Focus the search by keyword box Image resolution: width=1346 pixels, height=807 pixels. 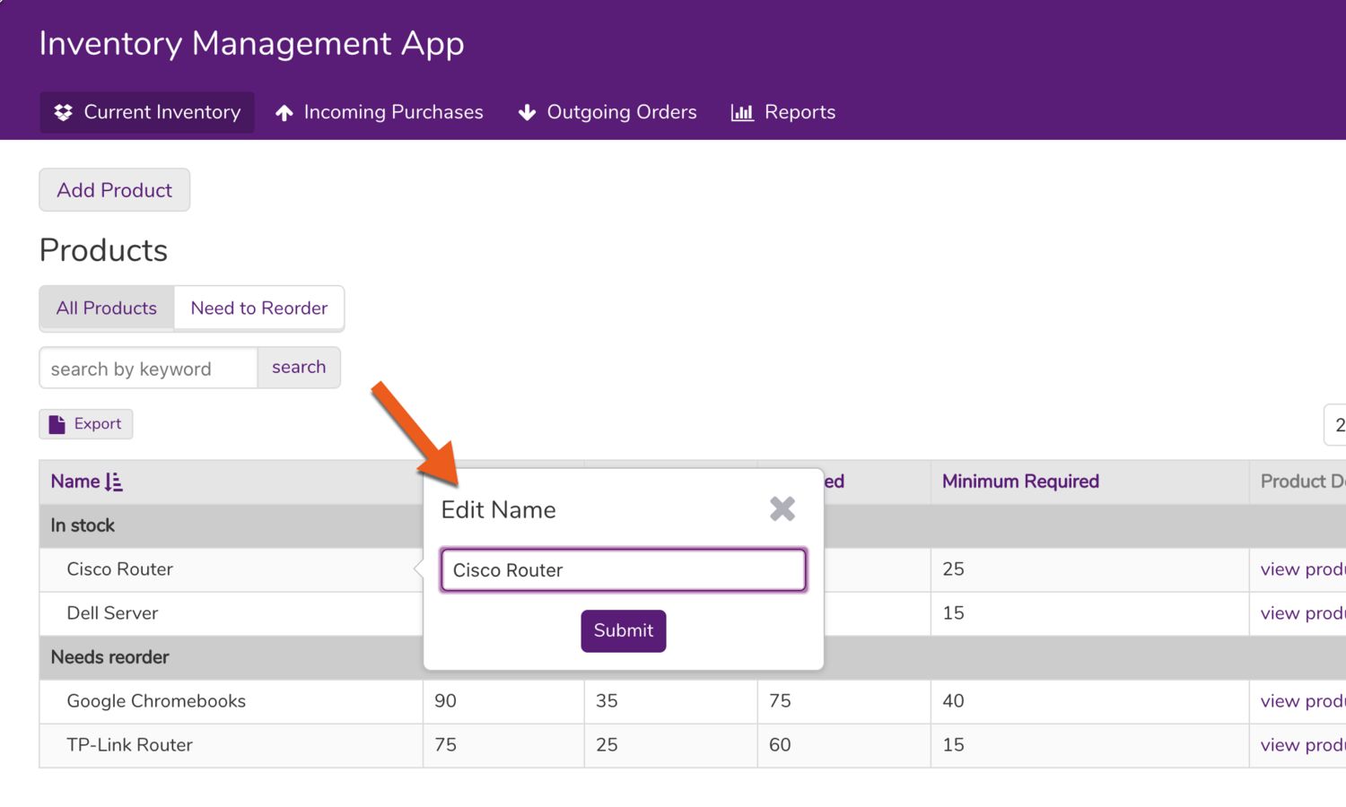148,369
